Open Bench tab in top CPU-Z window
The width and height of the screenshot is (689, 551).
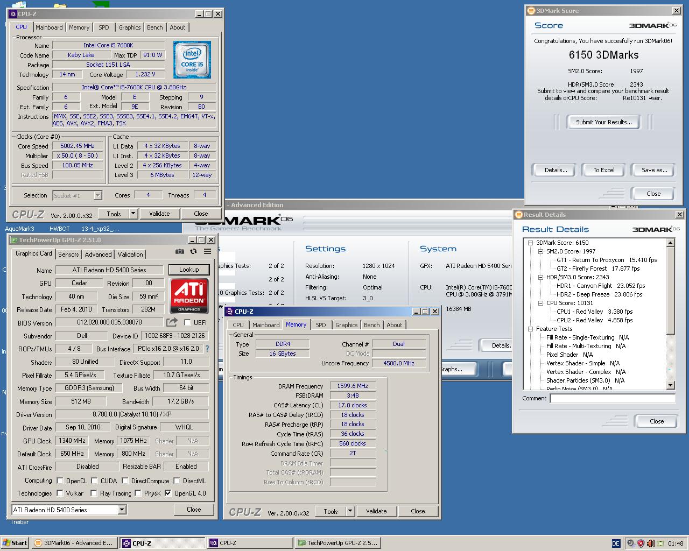point(154,27)
